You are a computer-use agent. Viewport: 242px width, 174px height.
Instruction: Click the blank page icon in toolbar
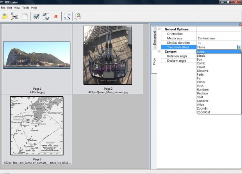[x=25, y=16]
